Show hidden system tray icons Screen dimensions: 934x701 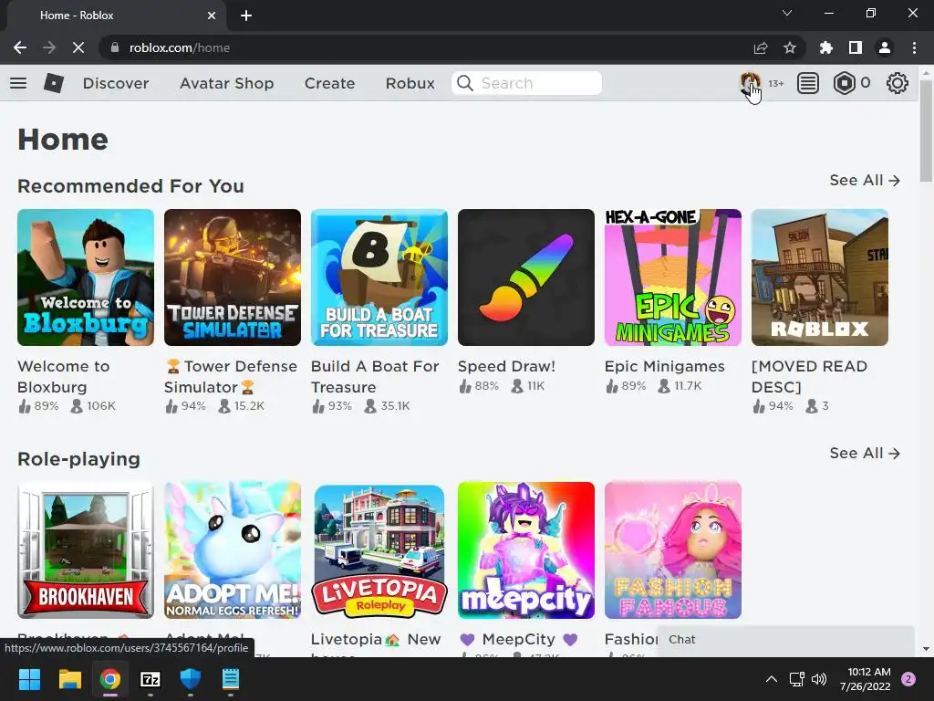[x=772, y=679]
